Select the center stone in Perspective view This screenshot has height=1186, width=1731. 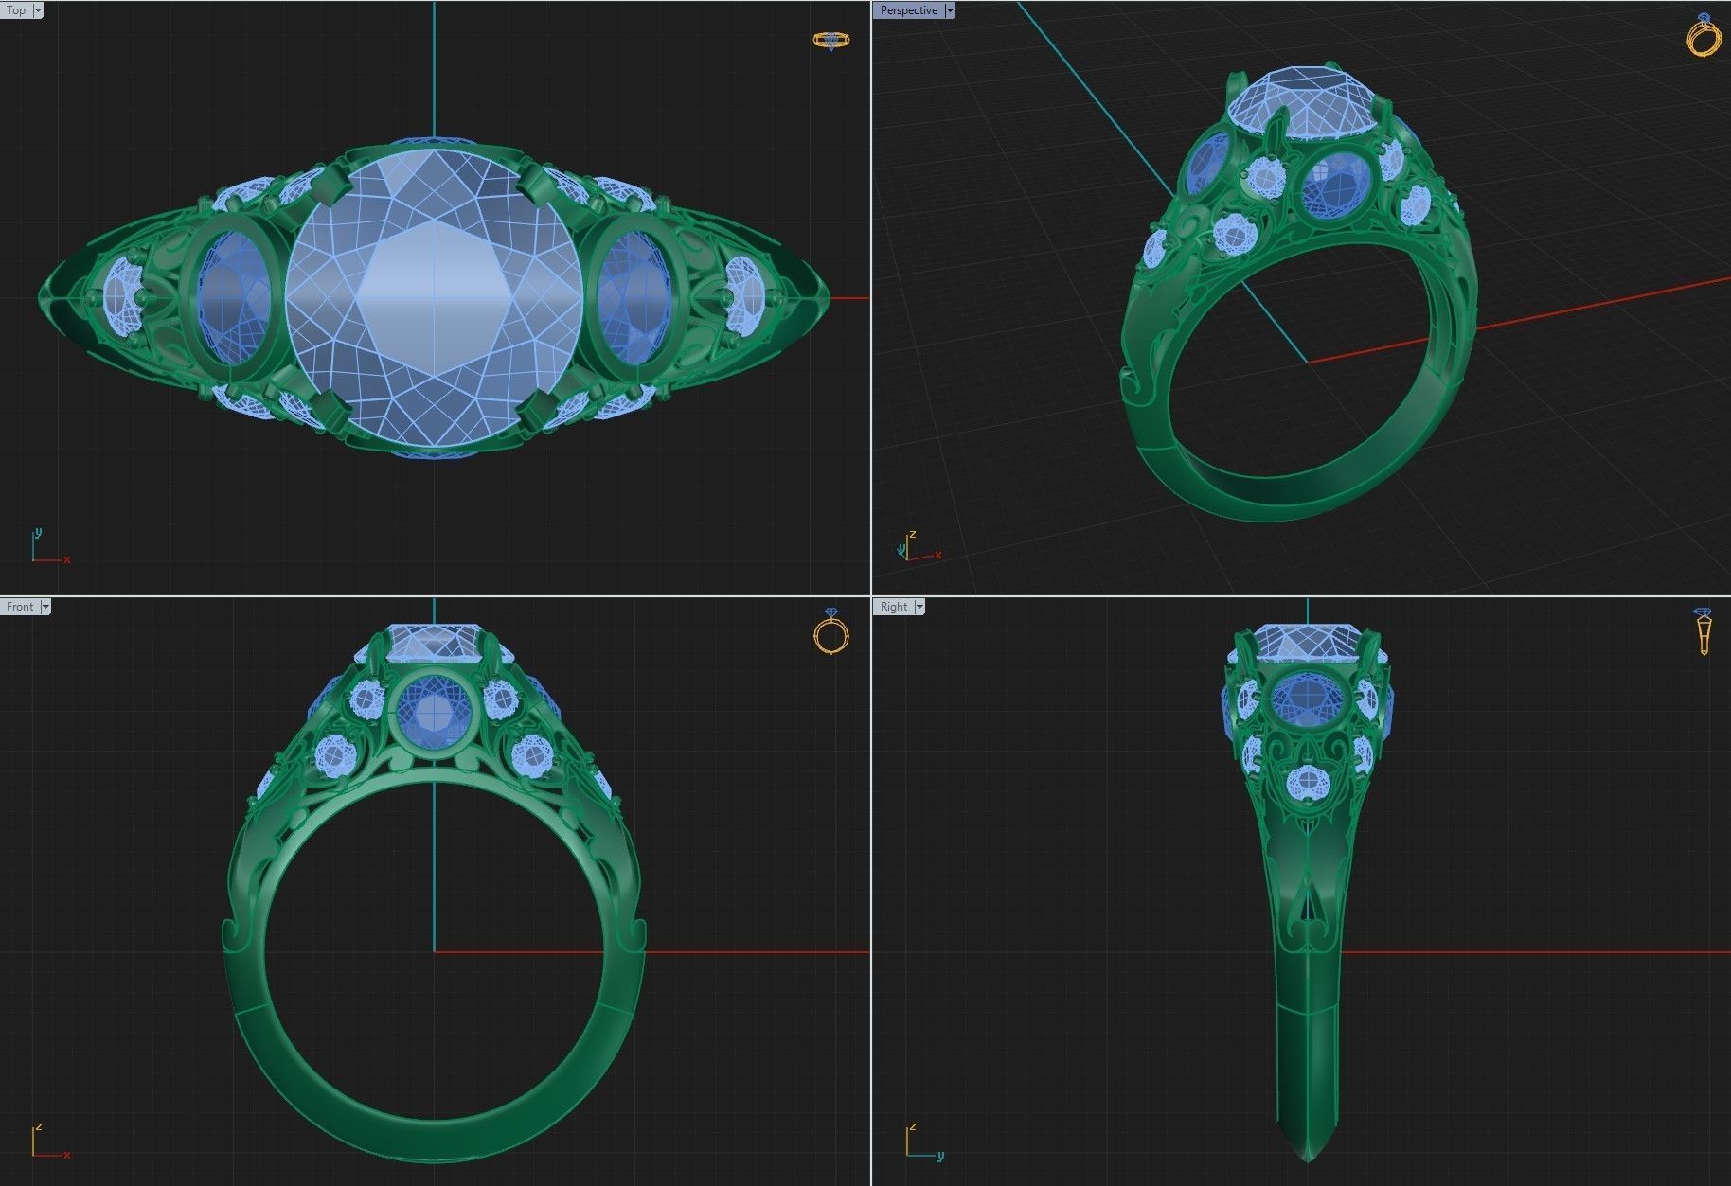1305,102
